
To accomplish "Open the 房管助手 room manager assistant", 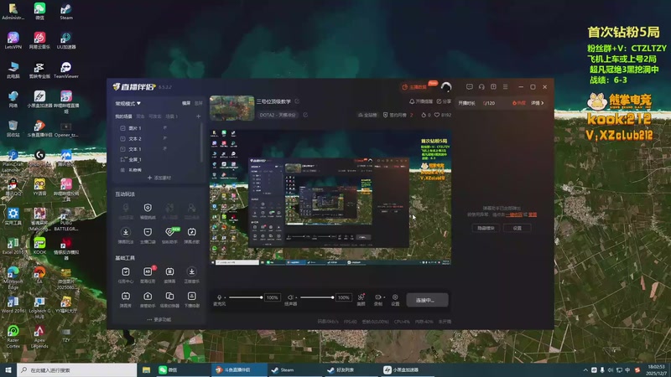I will coord(148,299).
